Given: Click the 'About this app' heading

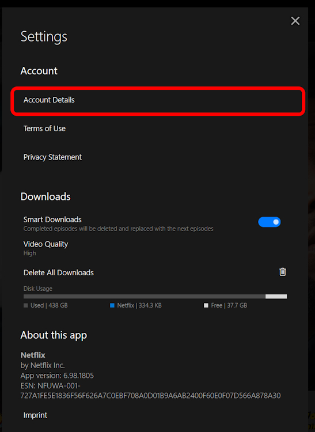Looking at the screenshot, I should point(54,335).
